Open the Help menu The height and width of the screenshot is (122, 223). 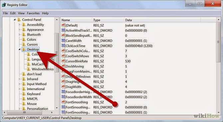(x=45, y=13)
